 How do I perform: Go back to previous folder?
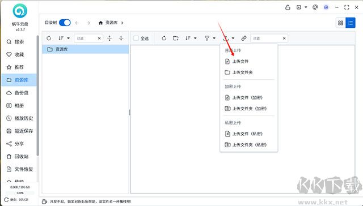pos(77,23)
